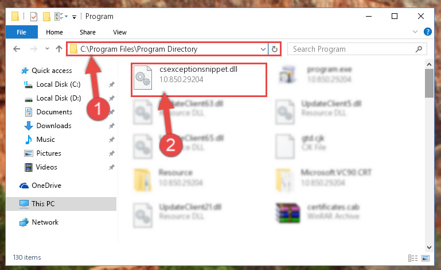Go back with the left arrow
Viewport: 441px width, 270px height.
[17, 49]
